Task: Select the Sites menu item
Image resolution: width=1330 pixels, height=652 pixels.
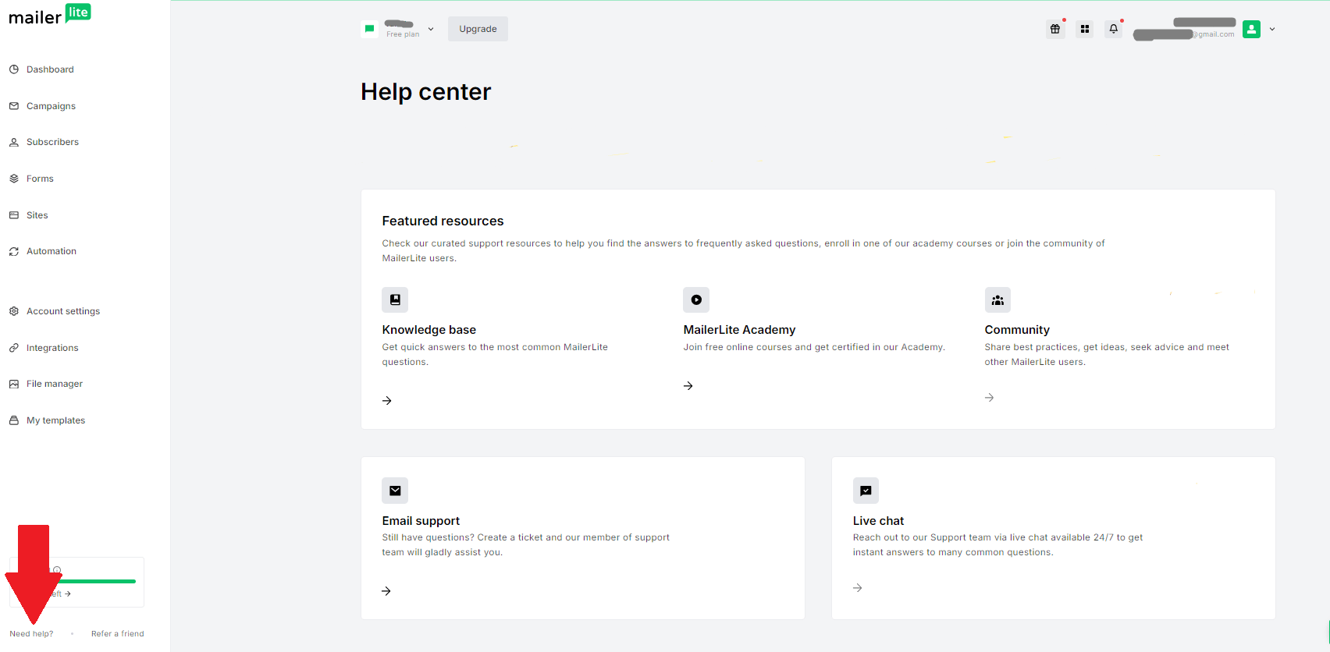Action: coord(37,214)
